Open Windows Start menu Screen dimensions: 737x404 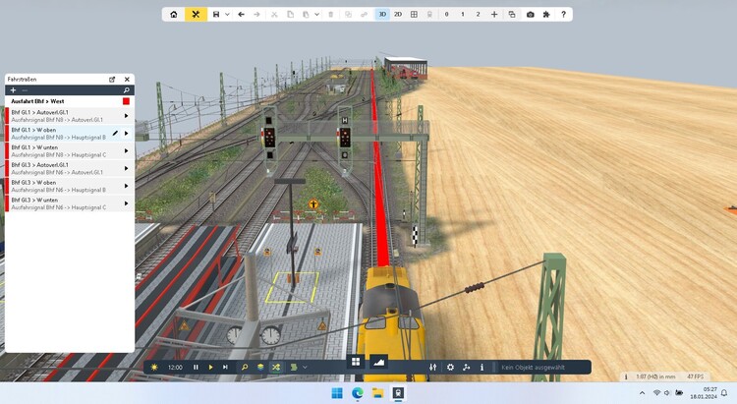[337, 393]
